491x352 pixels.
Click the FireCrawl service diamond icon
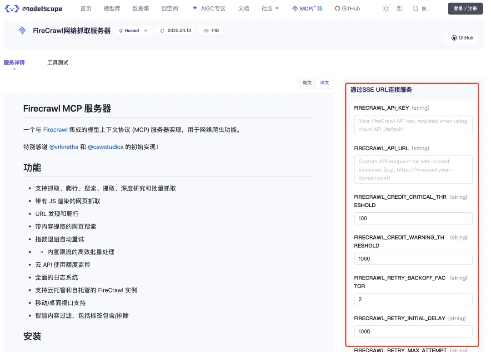(x=22, y=30)
